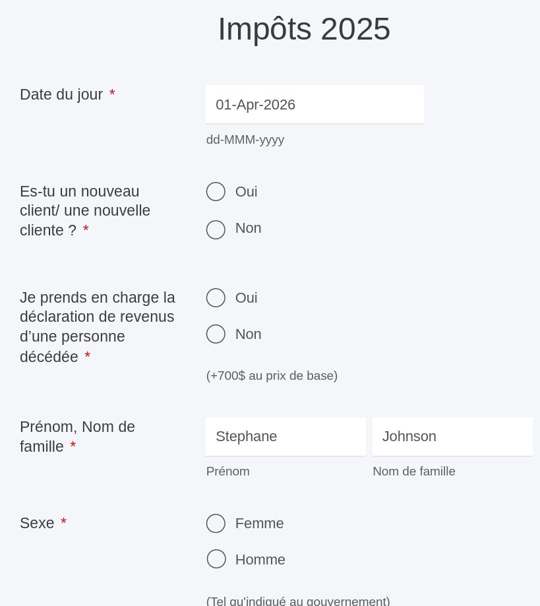Click the Prénom, Nom de famille label
Screen dimensions: 540x606
[x=77, y=437]
